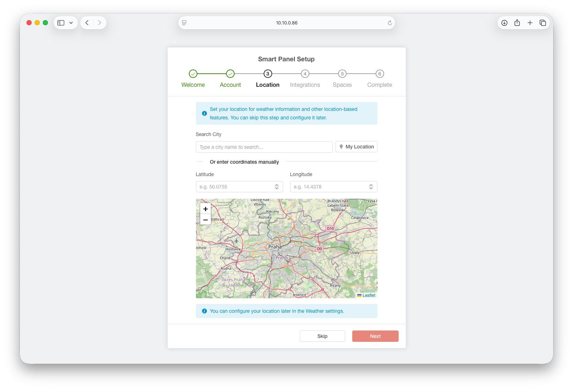This screenshot has height=390, width=573.
Task: Toggle the Safari sidebar icon
Action: point(61,23)
